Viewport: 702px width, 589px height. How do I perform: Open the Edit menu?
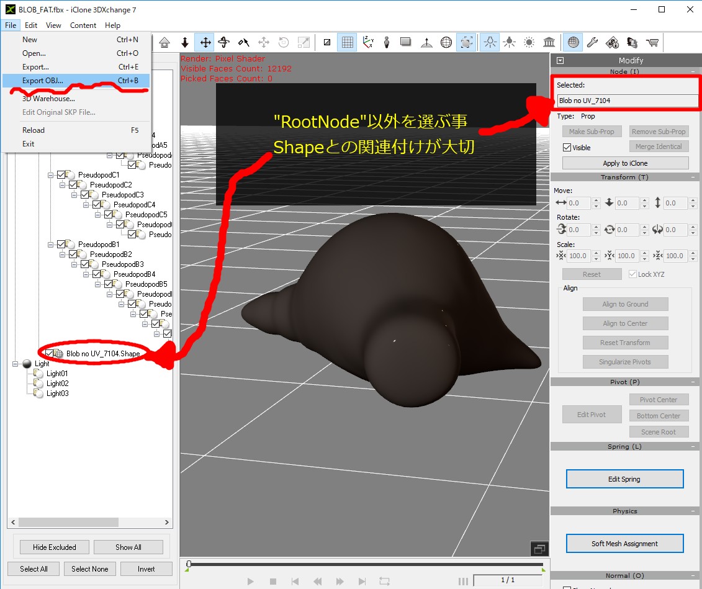point(31,25)
